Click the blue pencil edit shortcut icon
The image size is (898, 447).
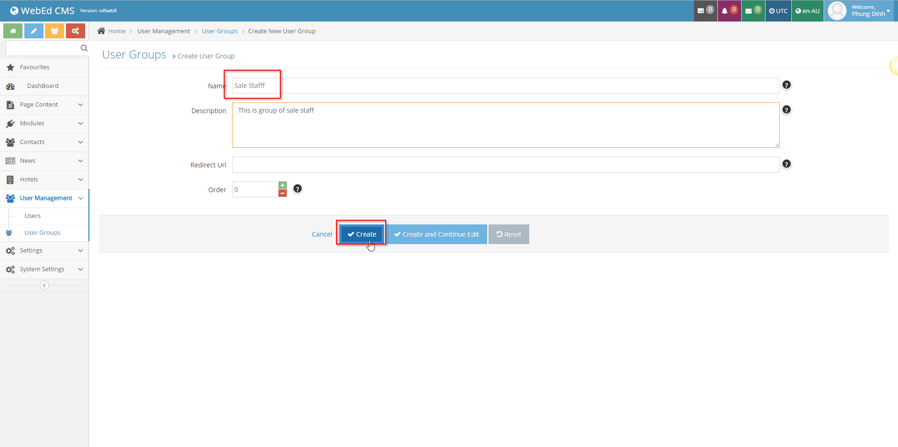(x=34, y=31)
